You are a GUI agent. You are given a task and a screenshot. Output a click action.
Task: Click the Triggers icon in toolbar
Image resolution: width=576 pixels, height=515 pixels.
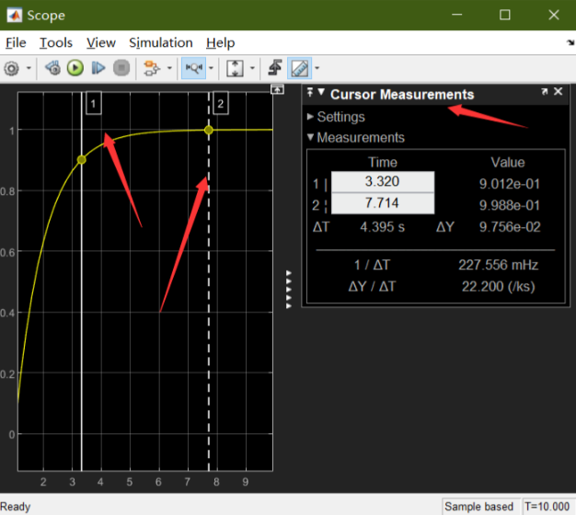(275, 68)
